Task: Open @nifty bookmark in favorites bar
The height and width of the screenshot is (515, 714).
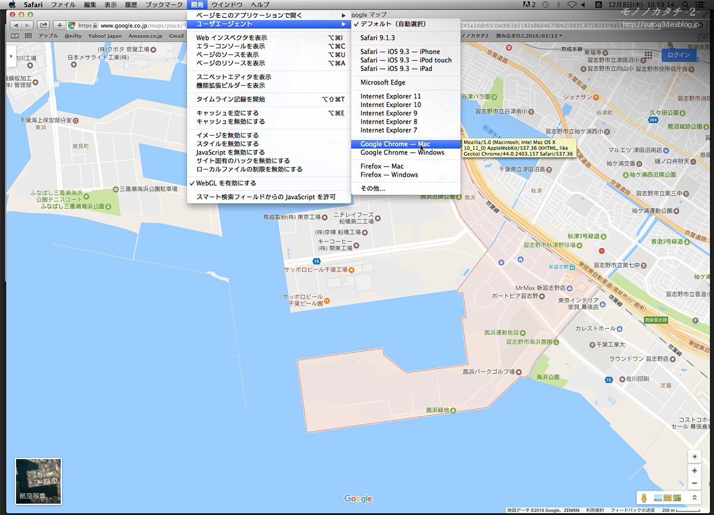Action: tap(73, 36)
